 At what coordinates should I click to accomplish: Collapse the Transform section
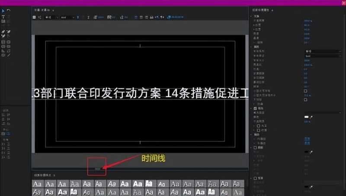251,16
